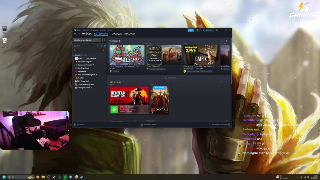Viewport: 320px width, 180px height.
Task: Click the Transport Fever 2 game icon
Action: (76, 88)
